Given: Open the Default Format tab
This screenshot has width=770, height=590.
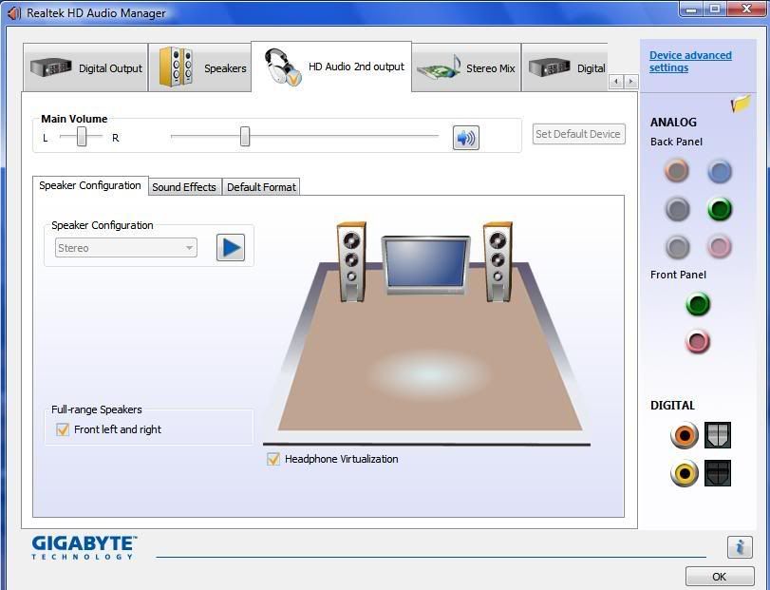Looking at the screenshot, I should point(261,187).
